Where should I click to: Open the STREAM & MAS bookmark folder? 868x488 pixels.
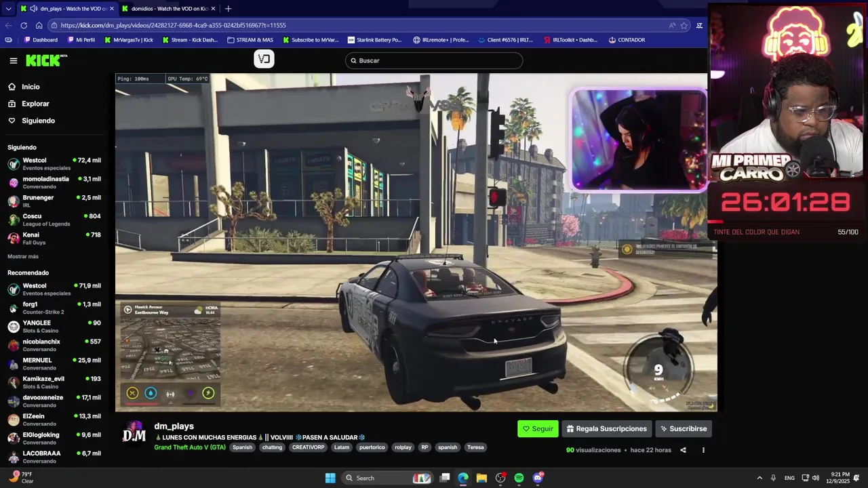click(250, 40)
